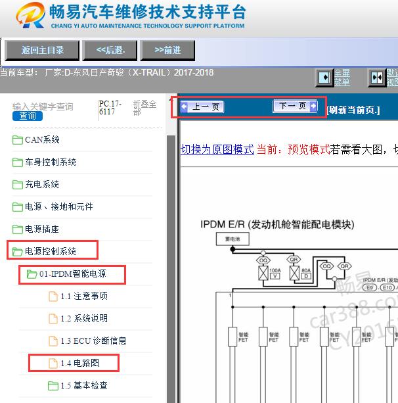Select the PC.17-6117 label

pos(110,107)
